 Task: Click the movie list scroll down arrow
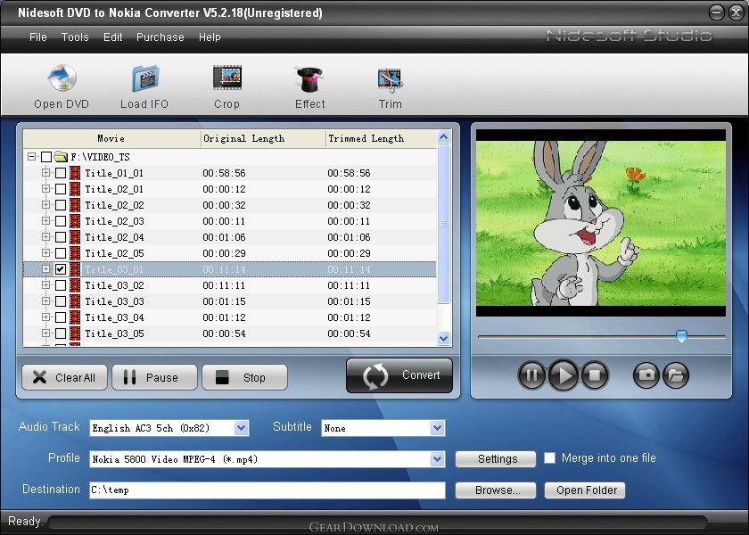point(444,338)
